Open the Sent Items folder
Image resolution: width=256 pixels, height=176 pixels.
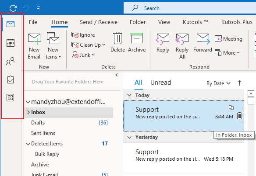click(43, 133)
